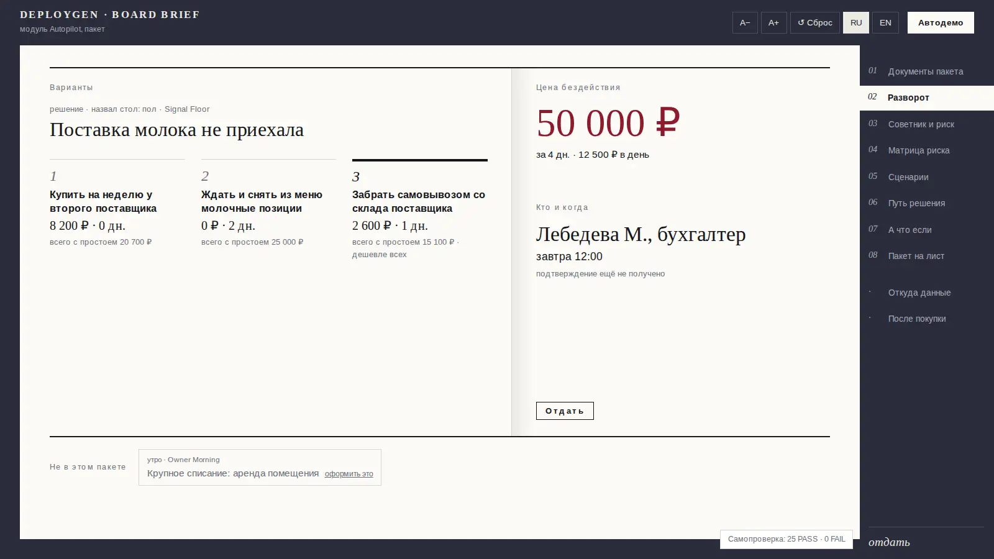
Task: Open После покупки page
Action: 927,319
